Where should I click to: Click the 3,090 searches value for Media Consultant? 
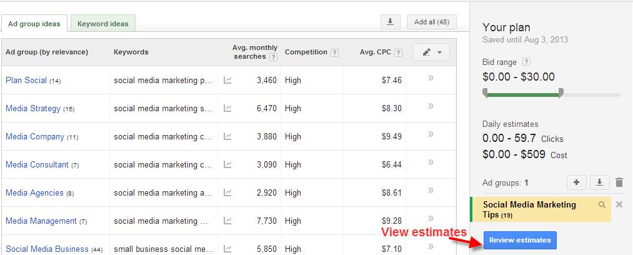click(x=266, y=164)
